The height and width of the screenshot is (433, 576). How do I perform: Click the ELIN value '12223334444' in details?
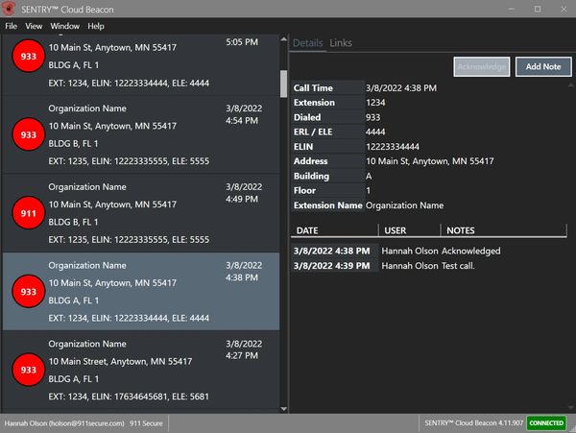[393, 147]
